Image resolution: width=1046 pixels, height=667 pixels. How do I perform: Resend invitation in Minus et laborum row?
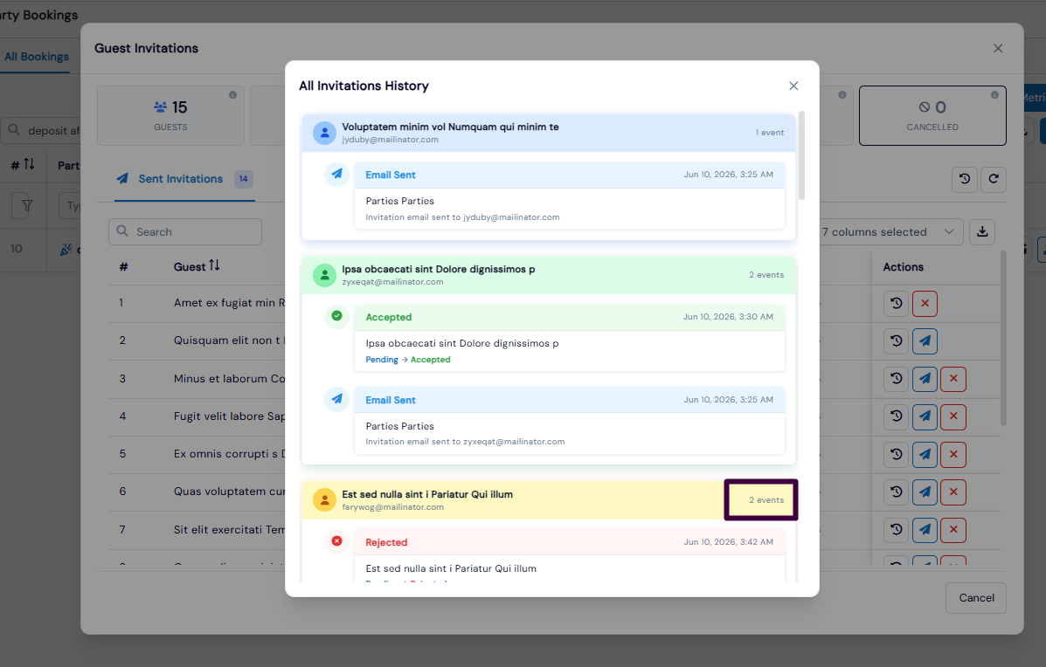click(x=925, y=379)
